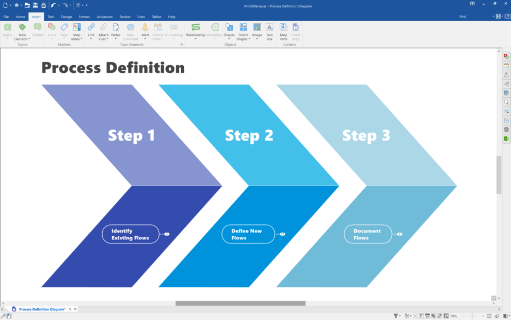Toggle expand badge on Define New Flows

point(282,234)
